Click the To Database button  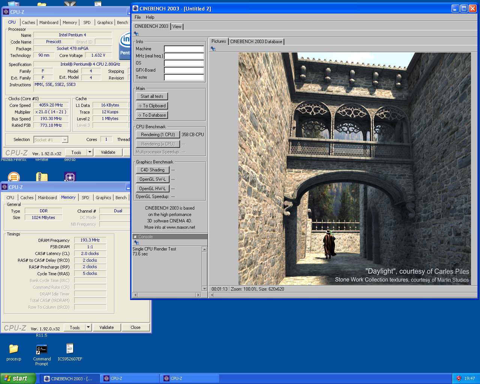[x=152, y=115]
